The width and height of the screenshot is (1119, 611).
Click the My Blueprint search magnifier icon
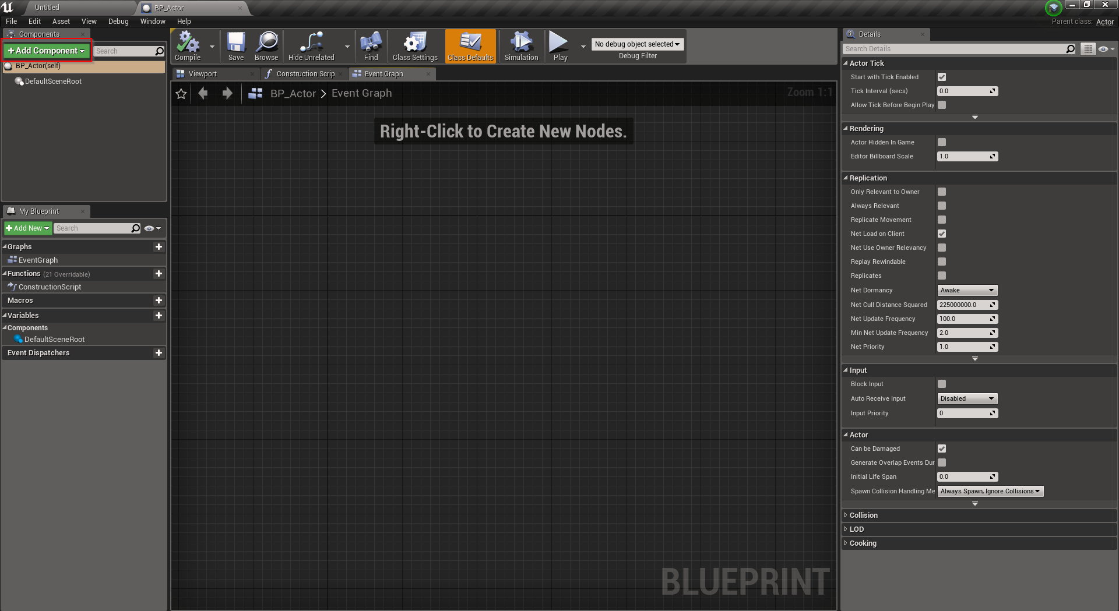pyautogui.click(x=135, y=228)
